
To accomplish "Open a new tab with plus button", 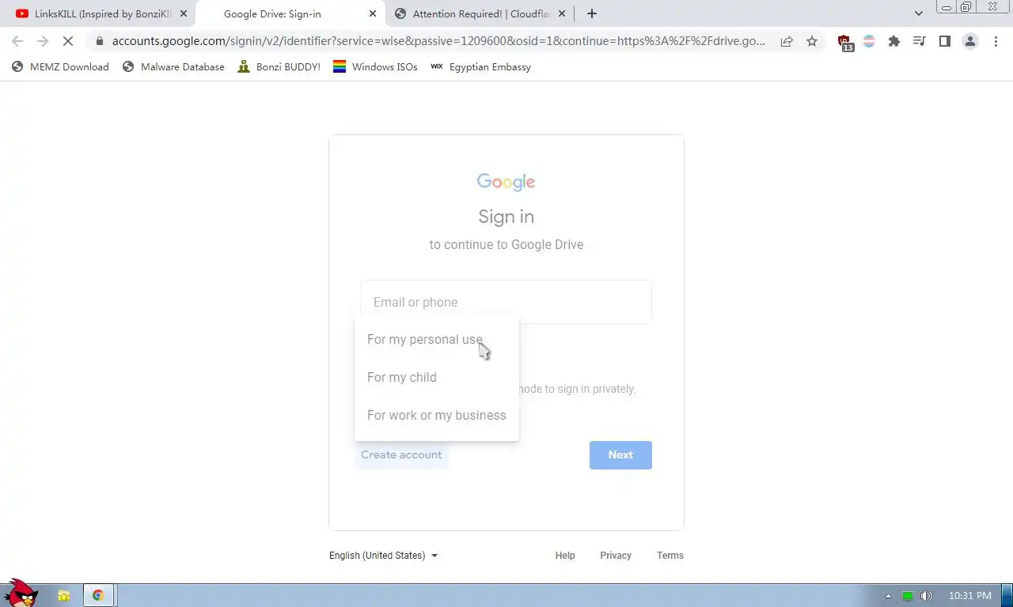I will 591,13.
